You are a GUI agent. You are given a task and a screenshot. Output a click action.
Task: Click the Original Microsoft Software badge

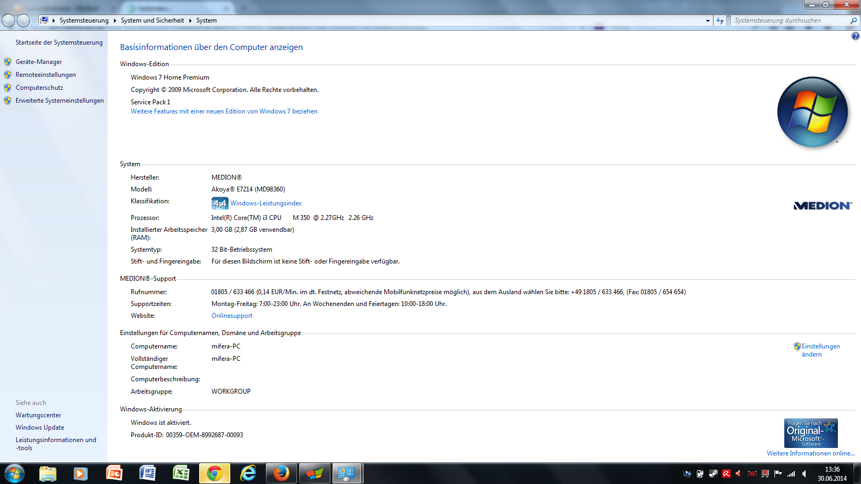click(x=810, y=433)
